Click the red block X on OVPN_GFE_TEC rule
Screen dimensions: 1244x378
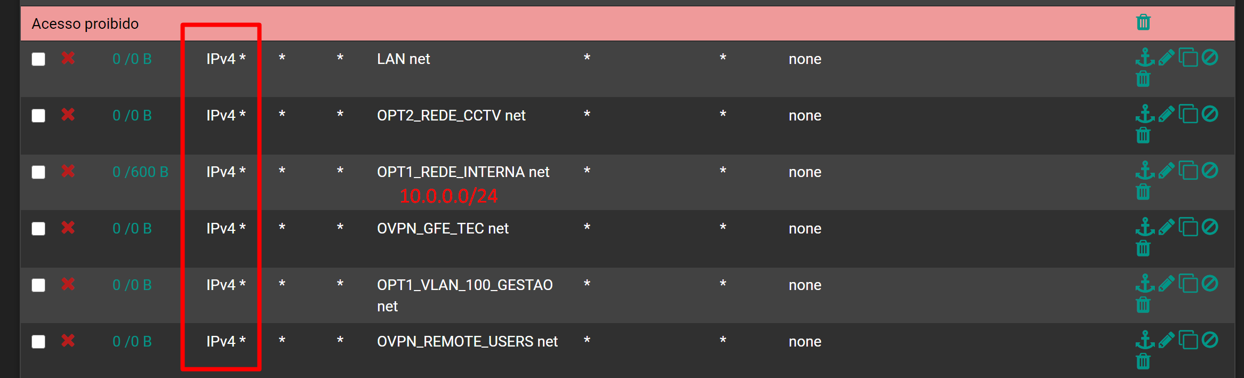pos(68,228)
